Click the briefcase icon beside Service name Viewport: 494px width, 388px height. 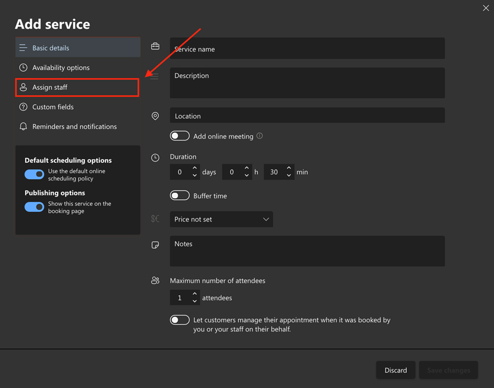(155, 46)
